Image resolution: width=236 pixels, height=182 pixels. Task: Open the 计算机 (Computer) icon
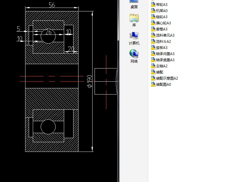pyautogui.click(x=134, y=38)
